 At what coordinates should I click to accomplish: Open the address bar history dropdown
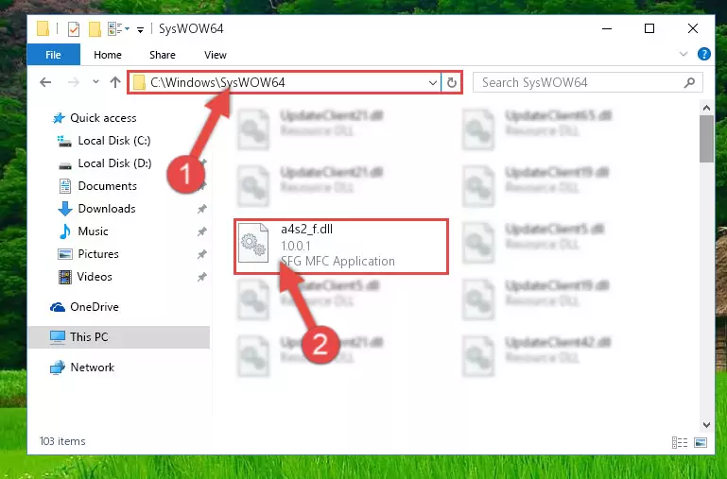tap(433, 83)
